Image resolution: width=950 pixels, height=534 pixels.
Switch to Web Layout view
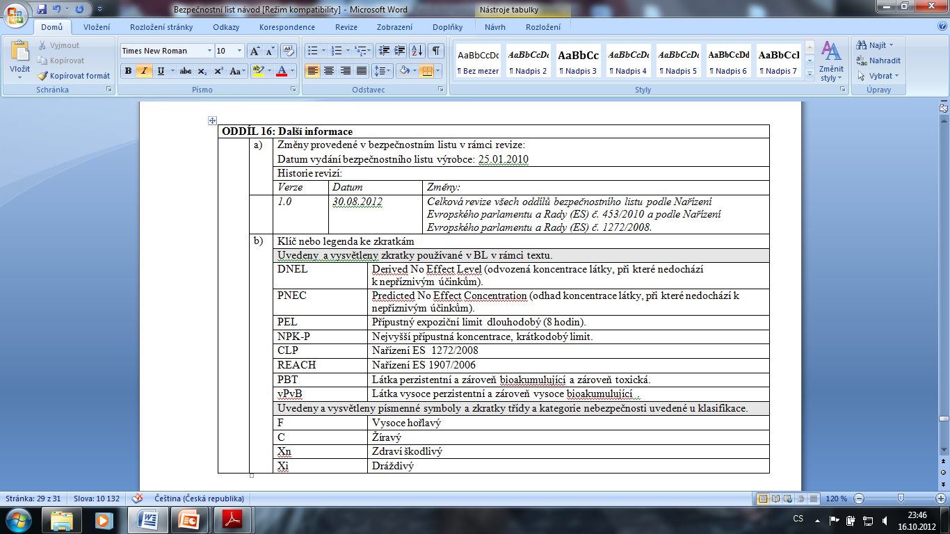click(x=787, y=499)
